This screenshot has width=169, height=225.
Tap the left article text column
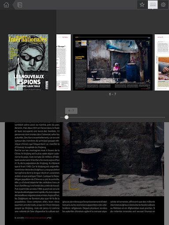[37, 167]
